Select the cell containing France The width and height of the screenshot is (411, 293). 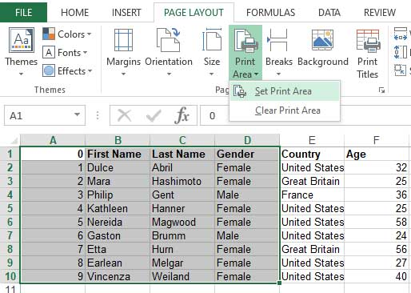(x=312, y=195)
